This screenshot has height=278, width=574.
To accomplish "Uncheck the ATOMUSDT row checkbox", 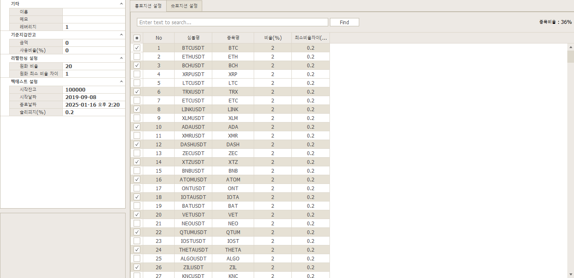I will [x=137, y=179].
